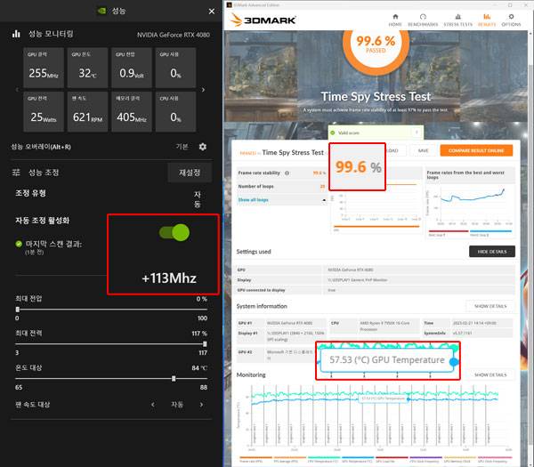Open the 3DMark HOME tab
The width and height of the screenshot is (534, 467).
click(395, 20)
